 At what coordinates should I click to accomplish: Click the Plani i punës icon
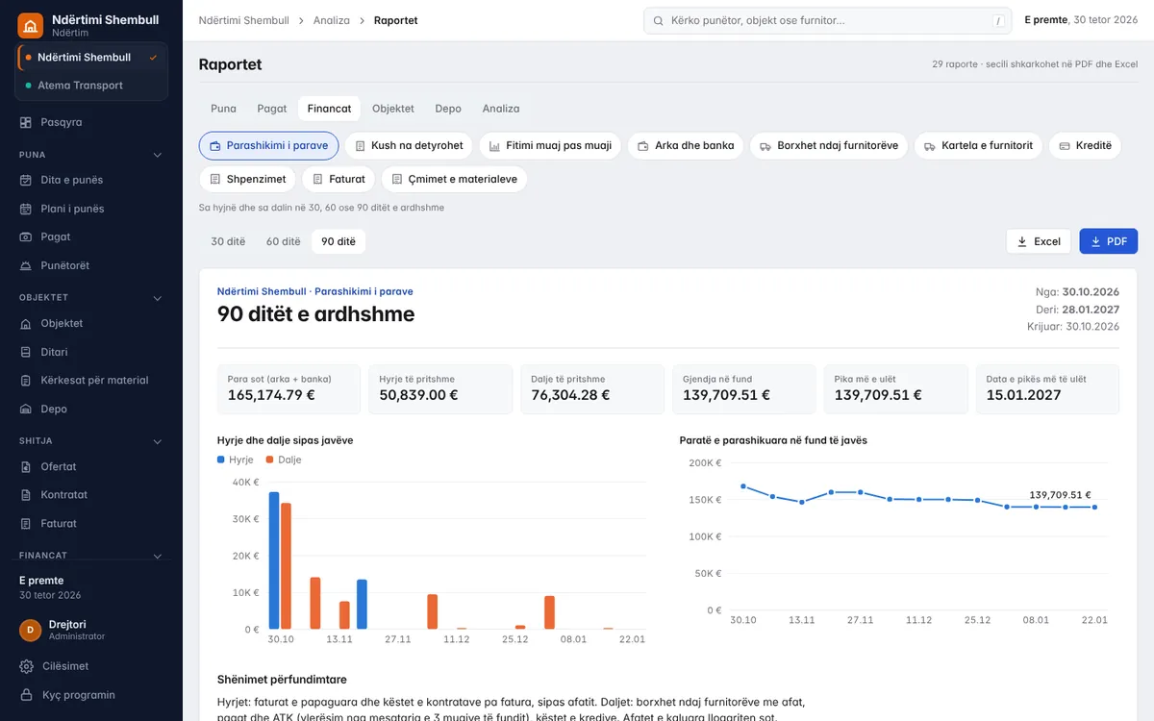pyautogui.click(x=26, y=209)
